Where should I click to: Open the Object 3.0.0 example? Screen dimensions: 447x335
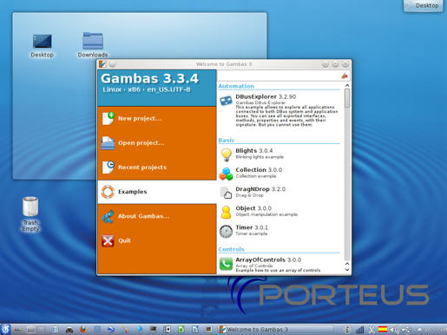coord(279,212)
